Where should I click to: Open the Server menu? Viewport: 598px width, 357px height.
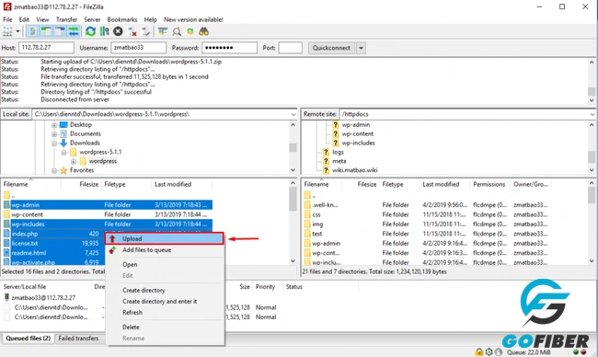coord(92,19)
